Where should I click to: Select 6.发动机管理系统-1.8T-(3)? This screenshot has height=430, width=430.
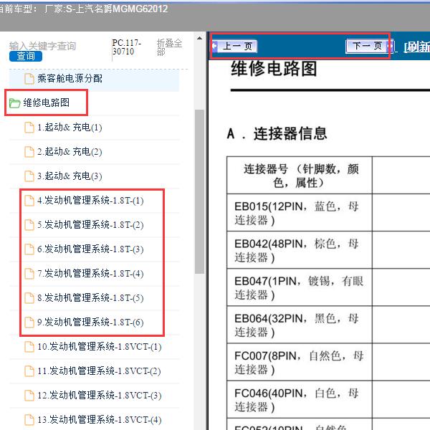tap(90, 249)
